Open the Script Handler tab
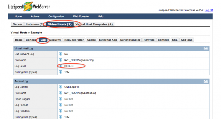 point(130,40)
